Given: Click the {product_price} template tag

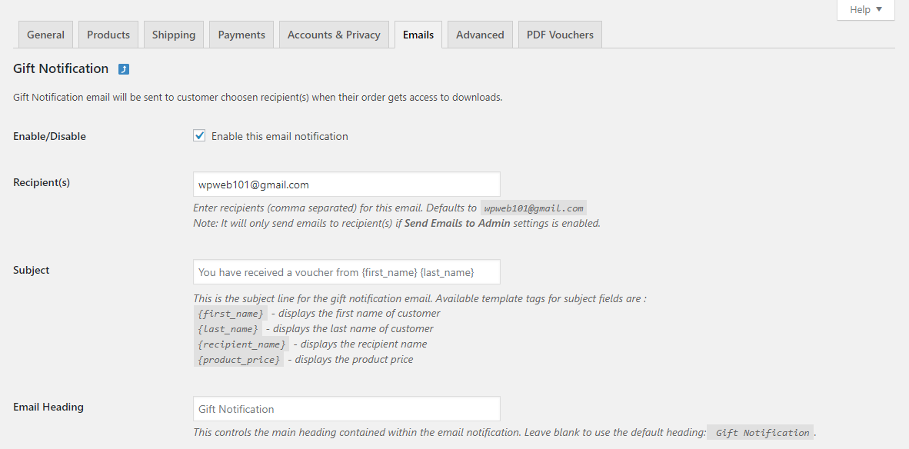Looking at the screenshot, I should (x=238, y=360).
